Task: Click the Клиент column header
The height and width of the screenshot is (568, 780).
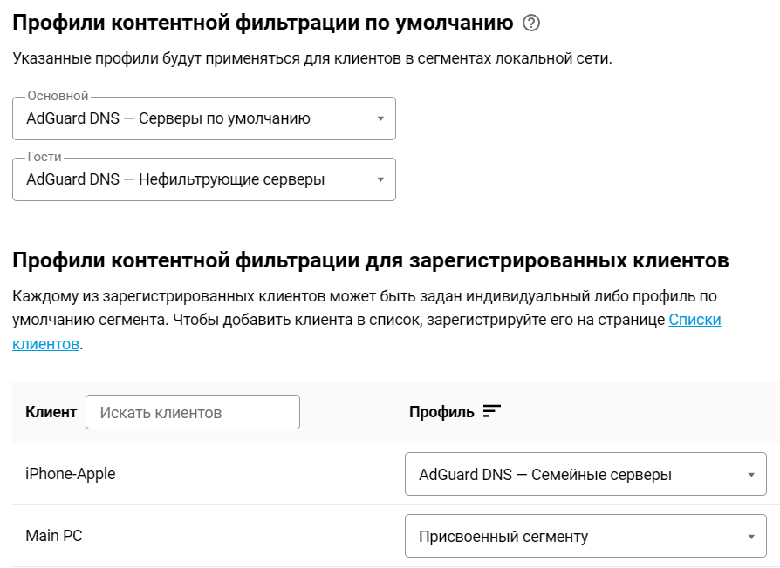Action: point(51,412)
